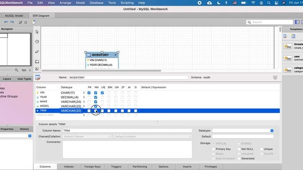Open the History panel tab
303x170 pixels.
pyautogui.click(x=24, y=129)
